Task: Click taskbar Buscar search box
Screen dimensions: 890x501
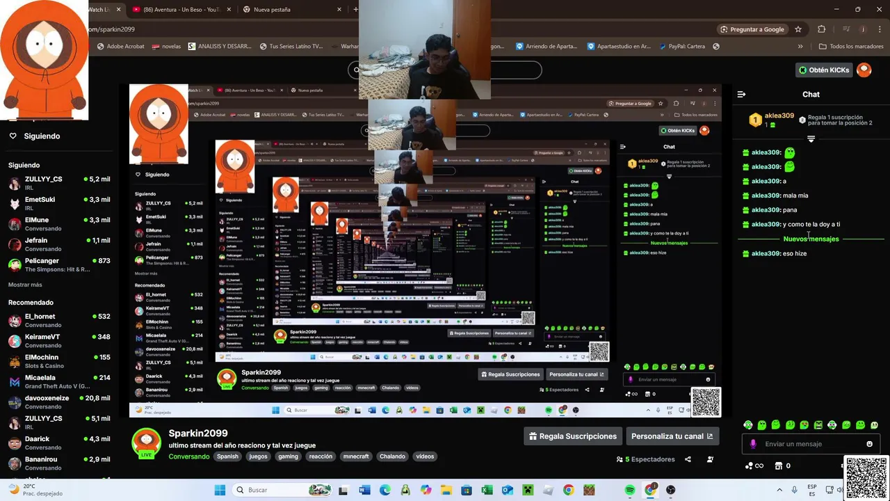Action: coord(282,490)
